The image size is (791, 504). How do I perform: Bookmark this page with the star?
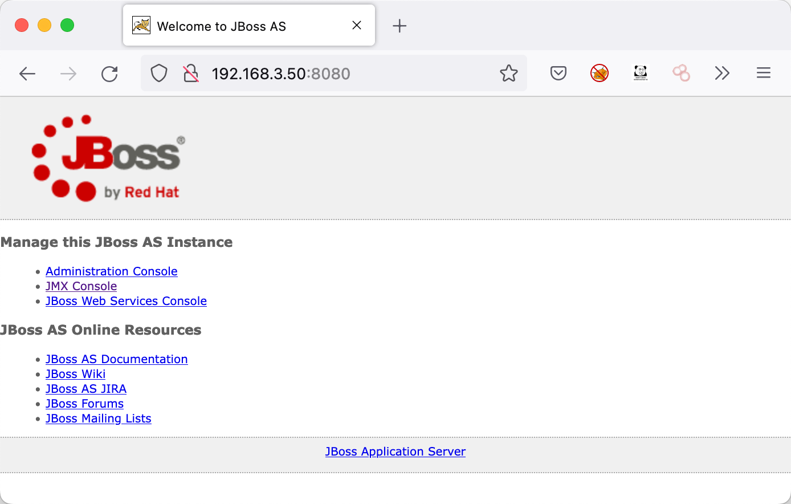point(508,74)
